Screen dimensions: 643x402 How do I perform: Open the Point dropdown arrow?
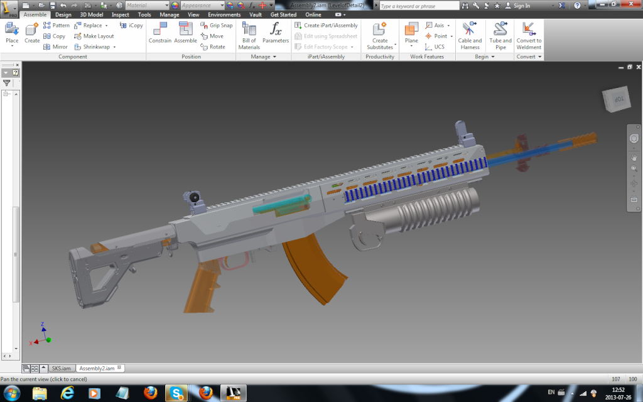click(451, 36)
